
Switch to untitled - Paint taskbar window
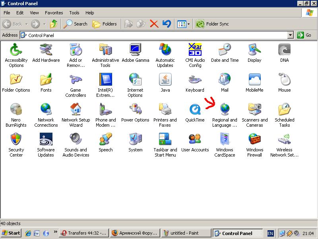[186, 233]
